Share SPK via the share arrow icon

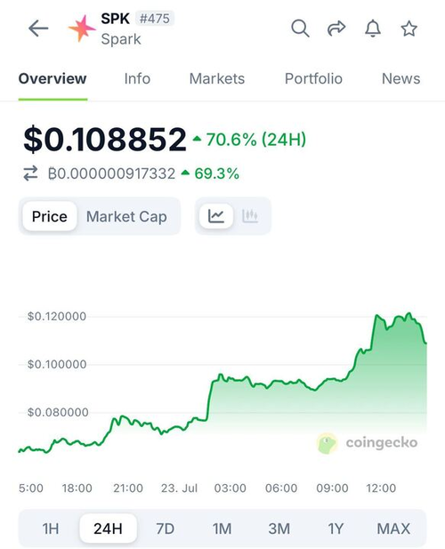[x=336, y=28]
